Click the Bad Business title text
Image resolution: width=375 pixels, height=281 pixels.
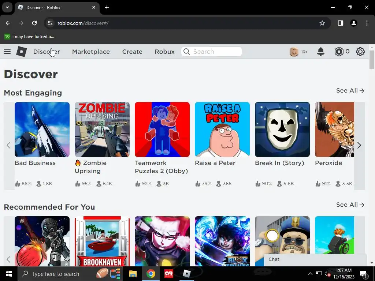[35, 163]
